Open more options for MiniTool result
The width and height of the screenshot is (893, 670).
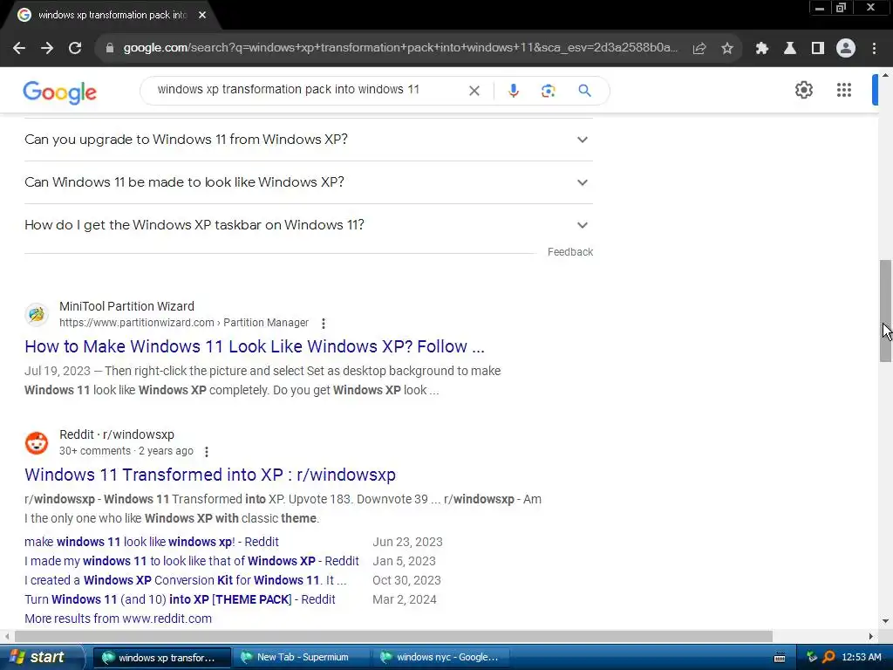324,323
